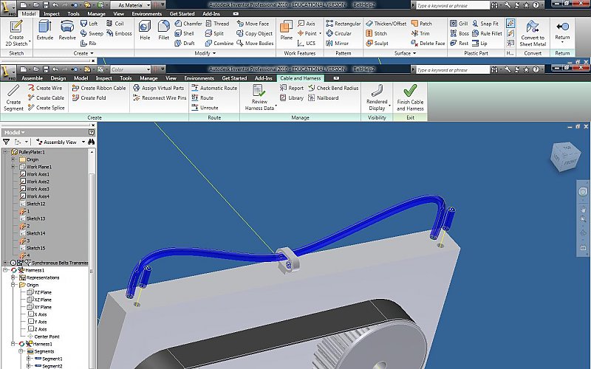Open the Environments tab in top ribbon
Image resolution: width=591 pixels, height=369 pixels.
coord(147,13)
